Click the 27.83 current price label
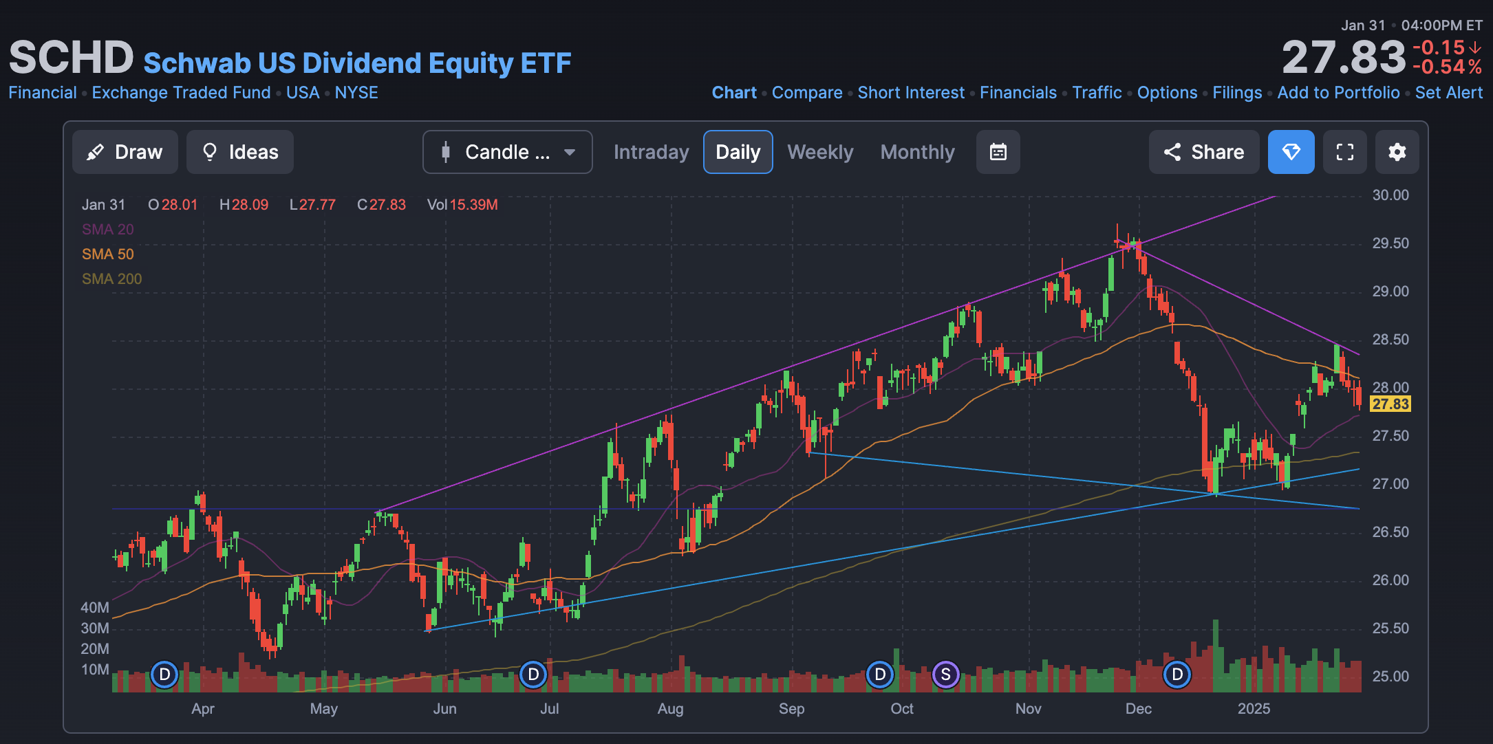Image resolution: width=1493 pixels, height=744 pixels. [x=1390, y=404]
